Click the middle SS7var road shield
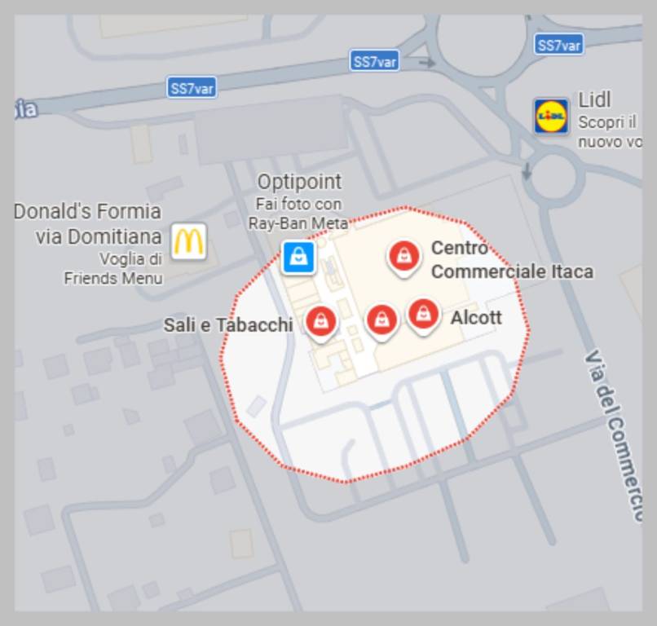This screenshot has height=626, width=657. (375, 61)
